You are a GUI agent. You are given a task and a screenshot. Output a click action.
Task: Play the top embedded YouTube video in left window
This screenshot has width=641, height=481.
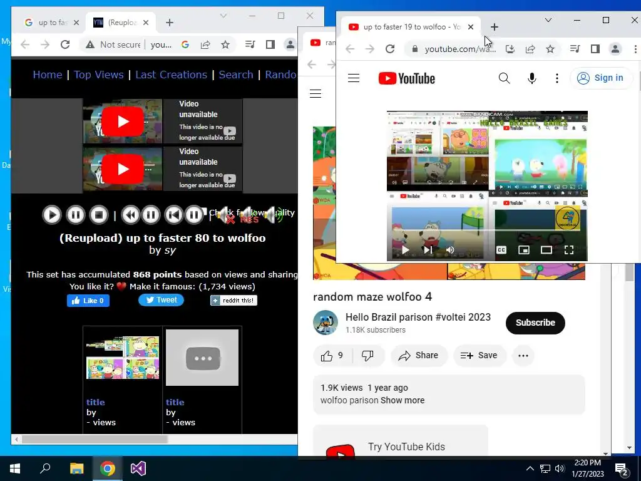click(123, 122)
